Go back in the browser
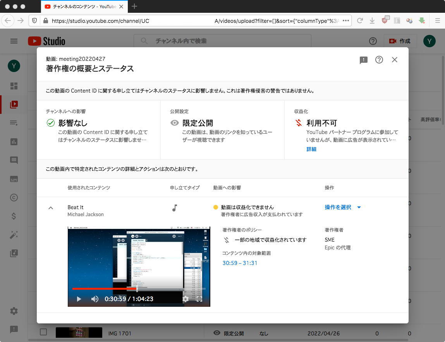Viewport: 445px width, 342px height. 8,21
